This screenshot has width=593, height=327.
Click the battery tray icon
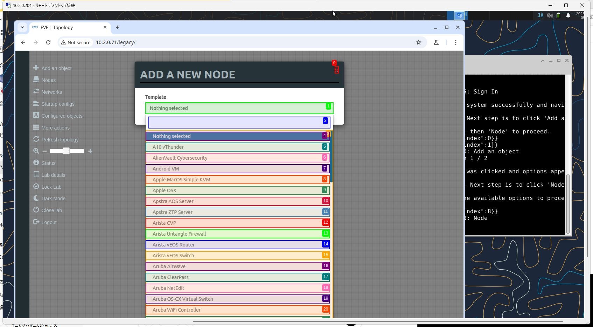(559, 15)
